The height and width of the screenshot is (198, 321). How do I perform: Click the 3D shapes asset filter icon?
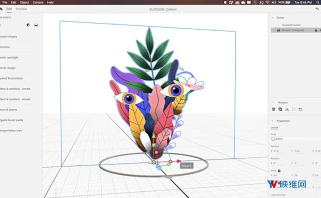(28, 25)
